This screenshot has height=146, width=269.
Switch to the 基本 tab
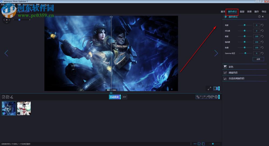pyautogui.click(x=223, y=12)
